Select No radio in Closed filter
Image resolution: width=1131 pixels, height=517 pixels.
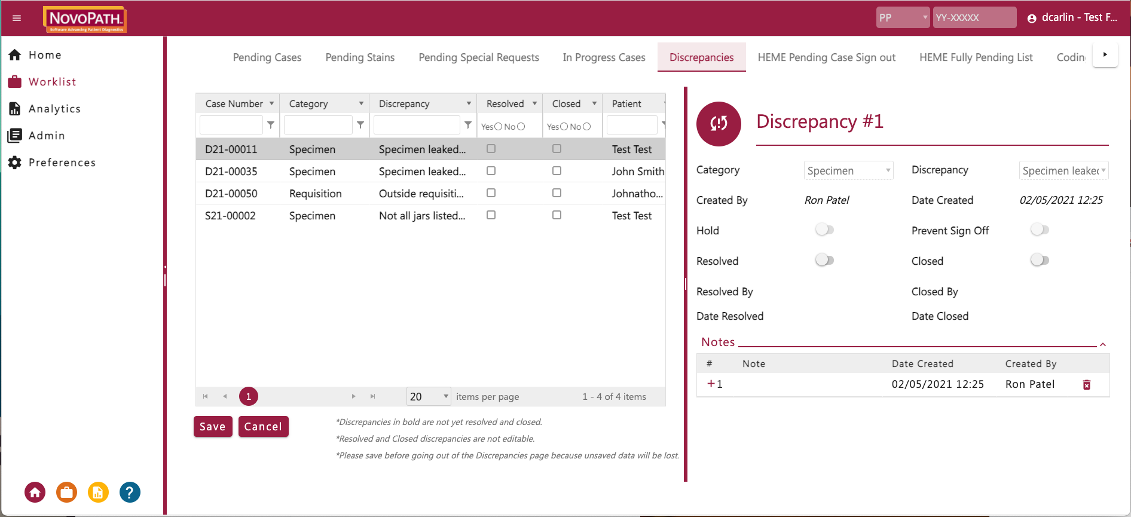587,127
